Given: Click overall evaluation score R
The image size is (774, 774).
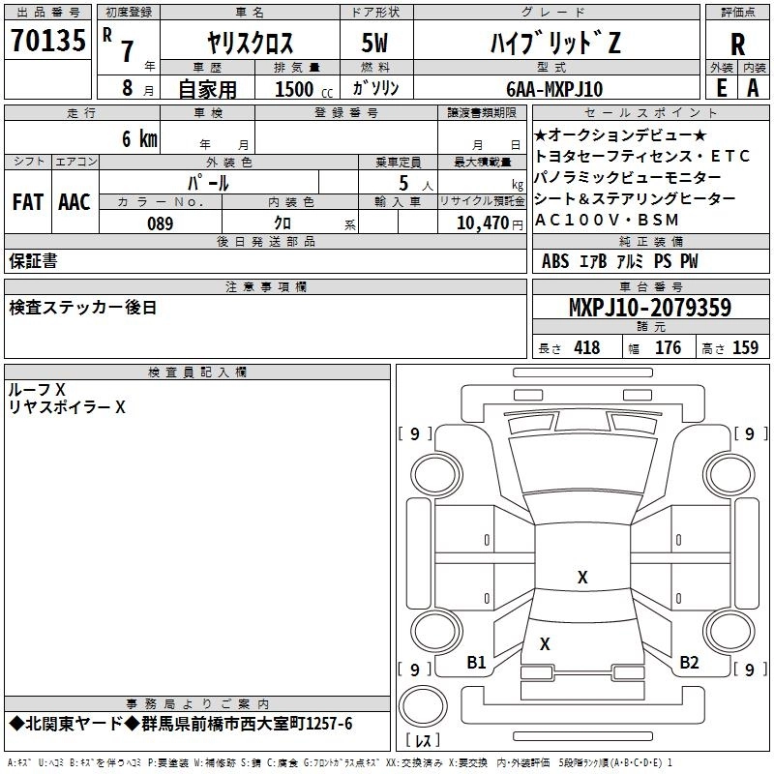Looking at the screenshot, I should click(x=737, y=45).
